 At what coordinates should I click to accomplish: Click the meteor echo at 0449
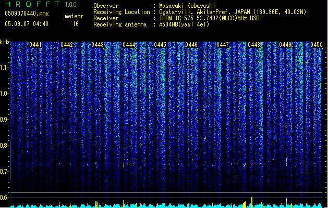pyautogui.click(x=286, y=162)
